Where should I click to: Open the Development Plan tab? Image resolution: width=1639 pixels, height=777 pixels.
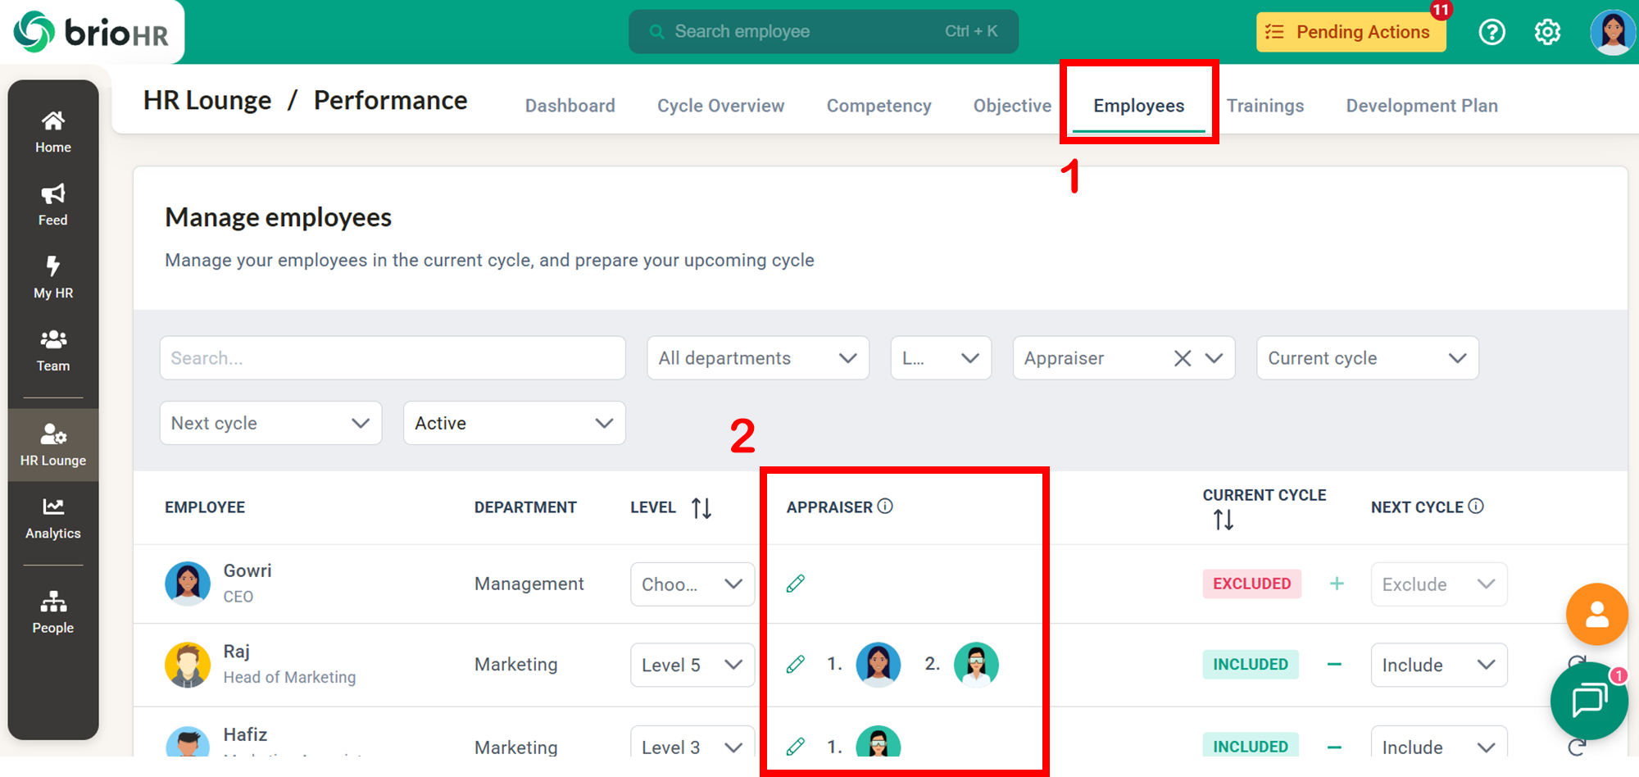[1421, 106]
